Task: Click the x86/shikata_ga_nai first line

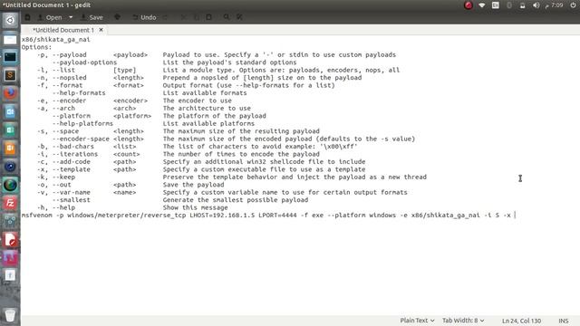Action: pyautogui.click(x=55, y=40)
